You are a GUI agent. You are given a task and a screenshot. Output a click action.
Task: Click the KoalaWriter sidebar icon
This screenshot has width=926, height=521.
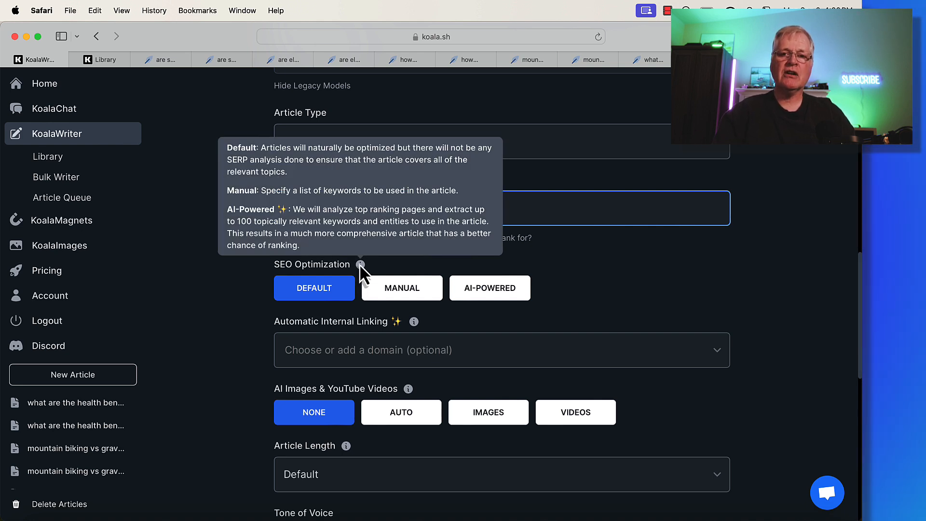(x=16, y=134)
